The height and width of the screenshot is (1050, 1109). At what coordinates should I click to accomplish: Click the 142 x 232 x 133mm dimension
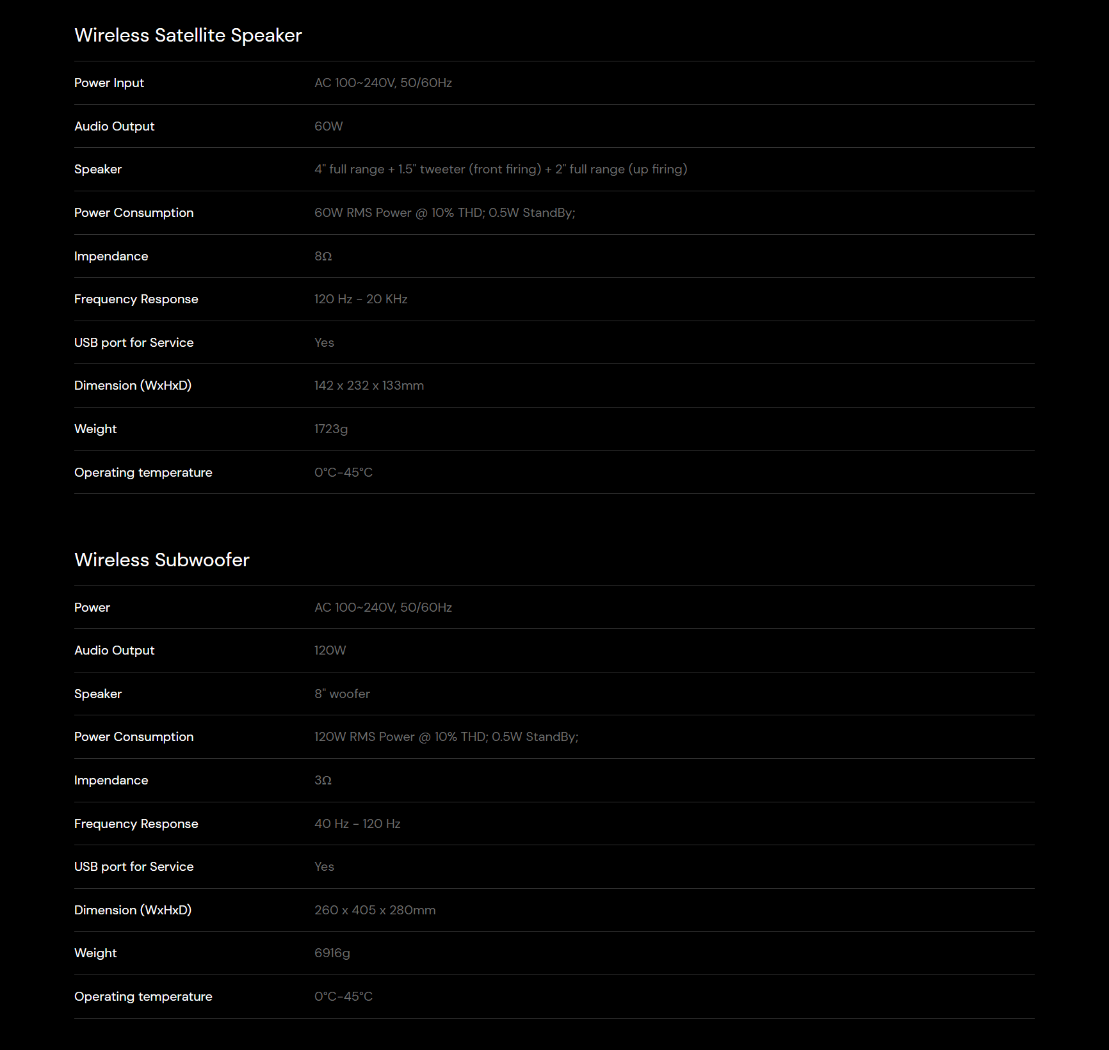point(369,385)
